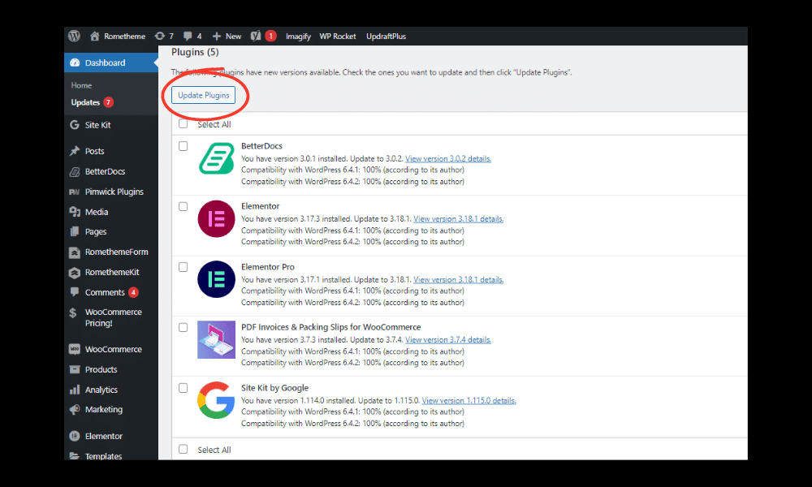Click the Comments sidebar bubble icon

tap(75, 292)
